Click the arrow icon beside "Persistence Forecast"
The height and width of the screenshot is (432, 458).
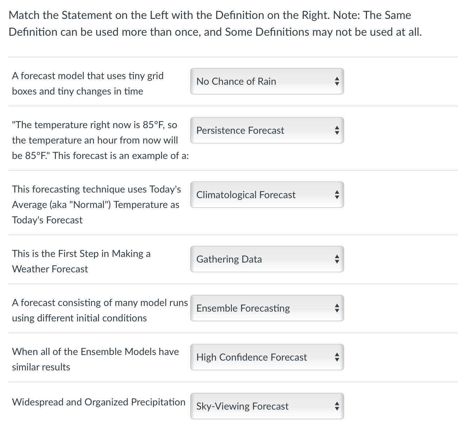coord(336,130)
